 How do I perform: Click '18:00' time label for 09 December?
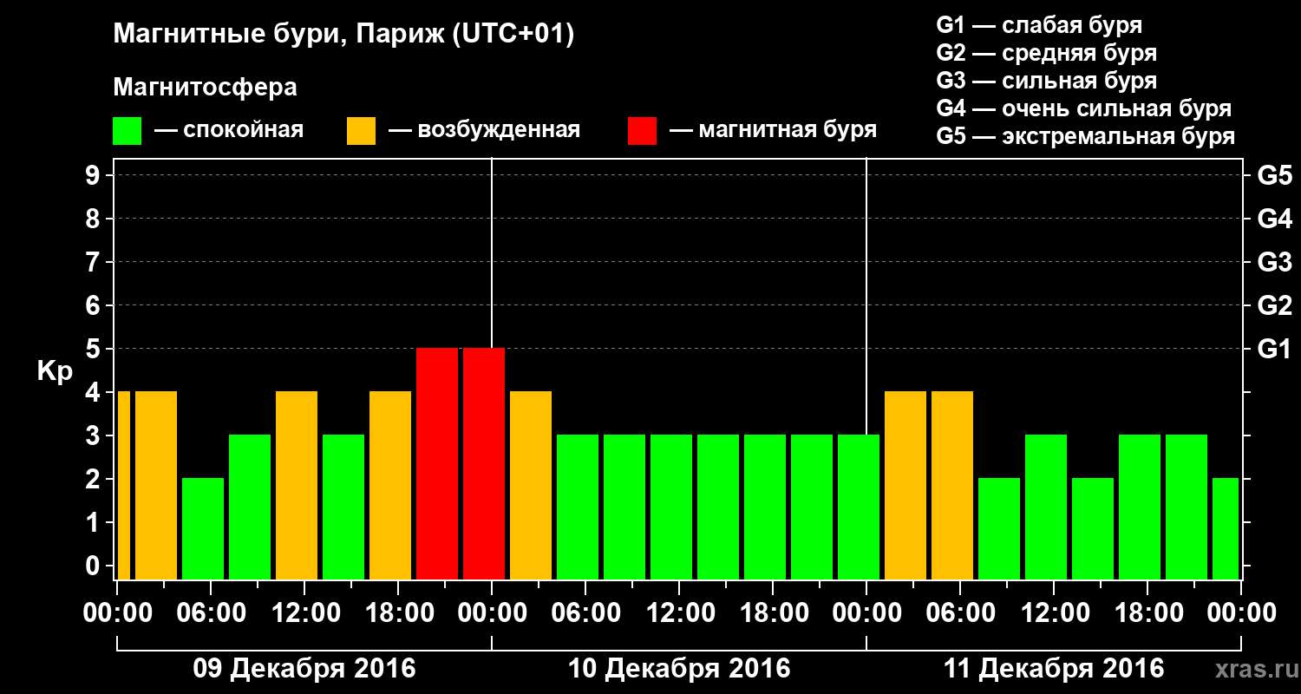click(x=398, y=613)
